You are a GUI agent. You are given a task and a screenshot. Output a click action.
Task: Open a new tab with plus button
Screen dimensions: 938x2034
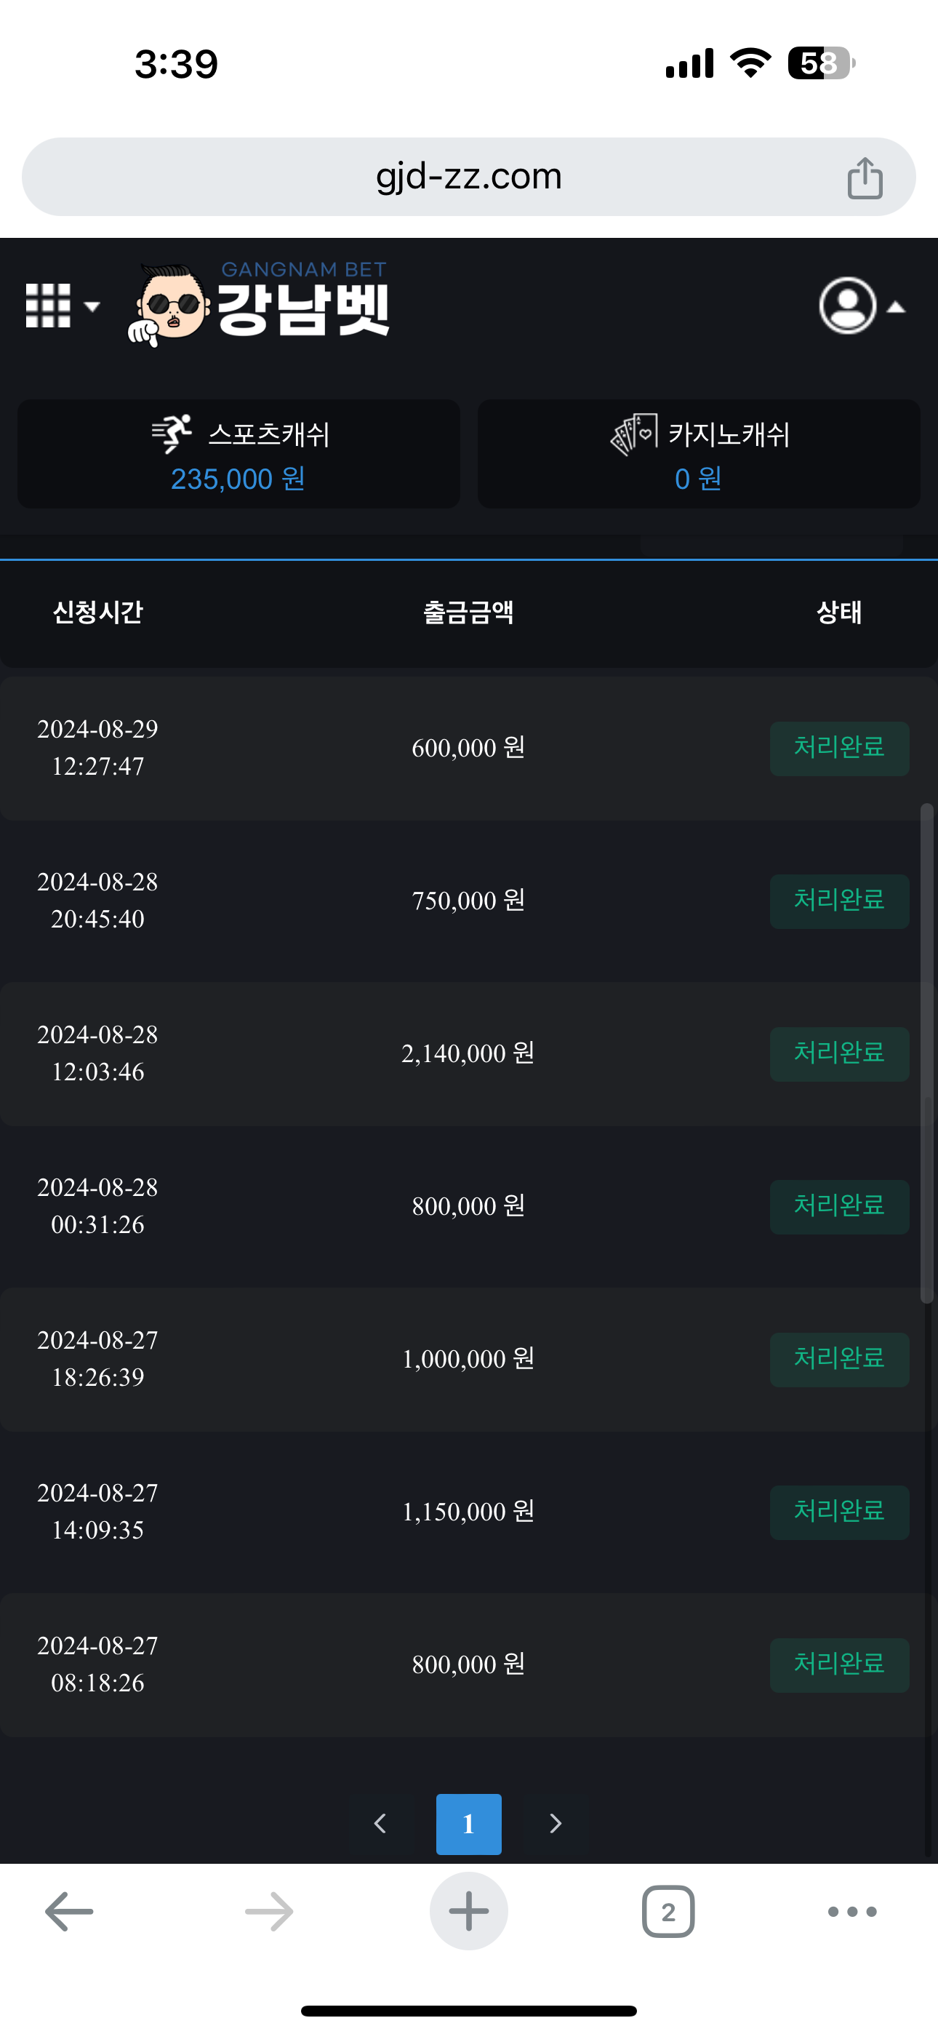(468, 1912)
